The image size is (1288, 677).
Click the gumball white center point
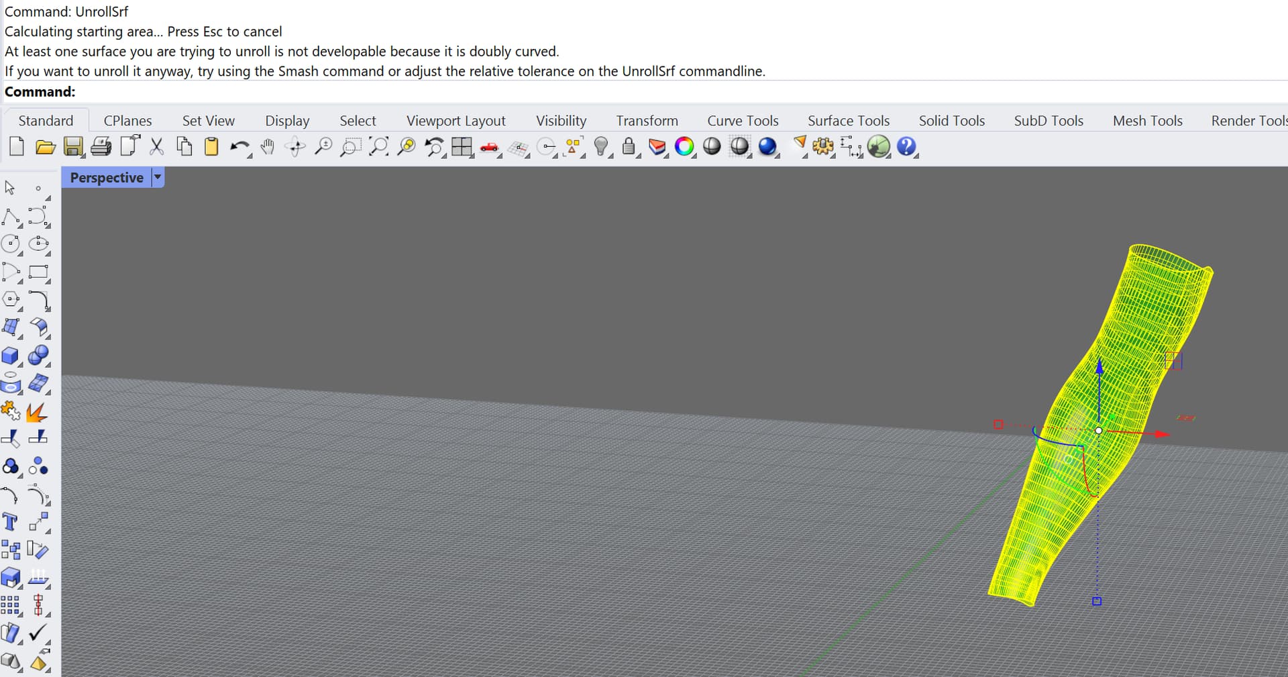pos(1098,430)
